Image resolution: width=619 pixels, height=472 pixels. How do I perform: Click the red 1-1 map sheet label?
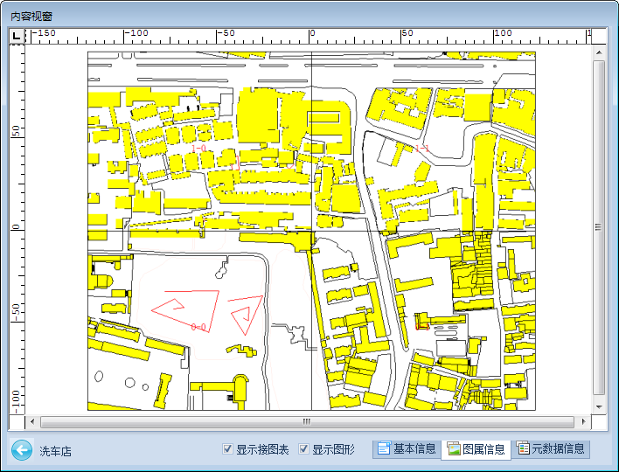pyautogui.click(x=422, y=149)
